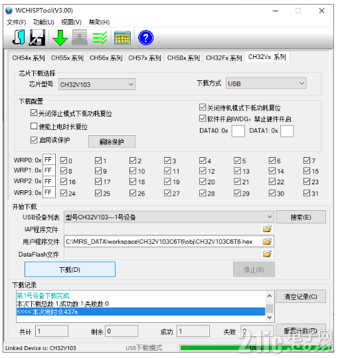This screenshot has height=358, width=340.
Task: Click the 下载(D) download button
Action: click(70, 269)
